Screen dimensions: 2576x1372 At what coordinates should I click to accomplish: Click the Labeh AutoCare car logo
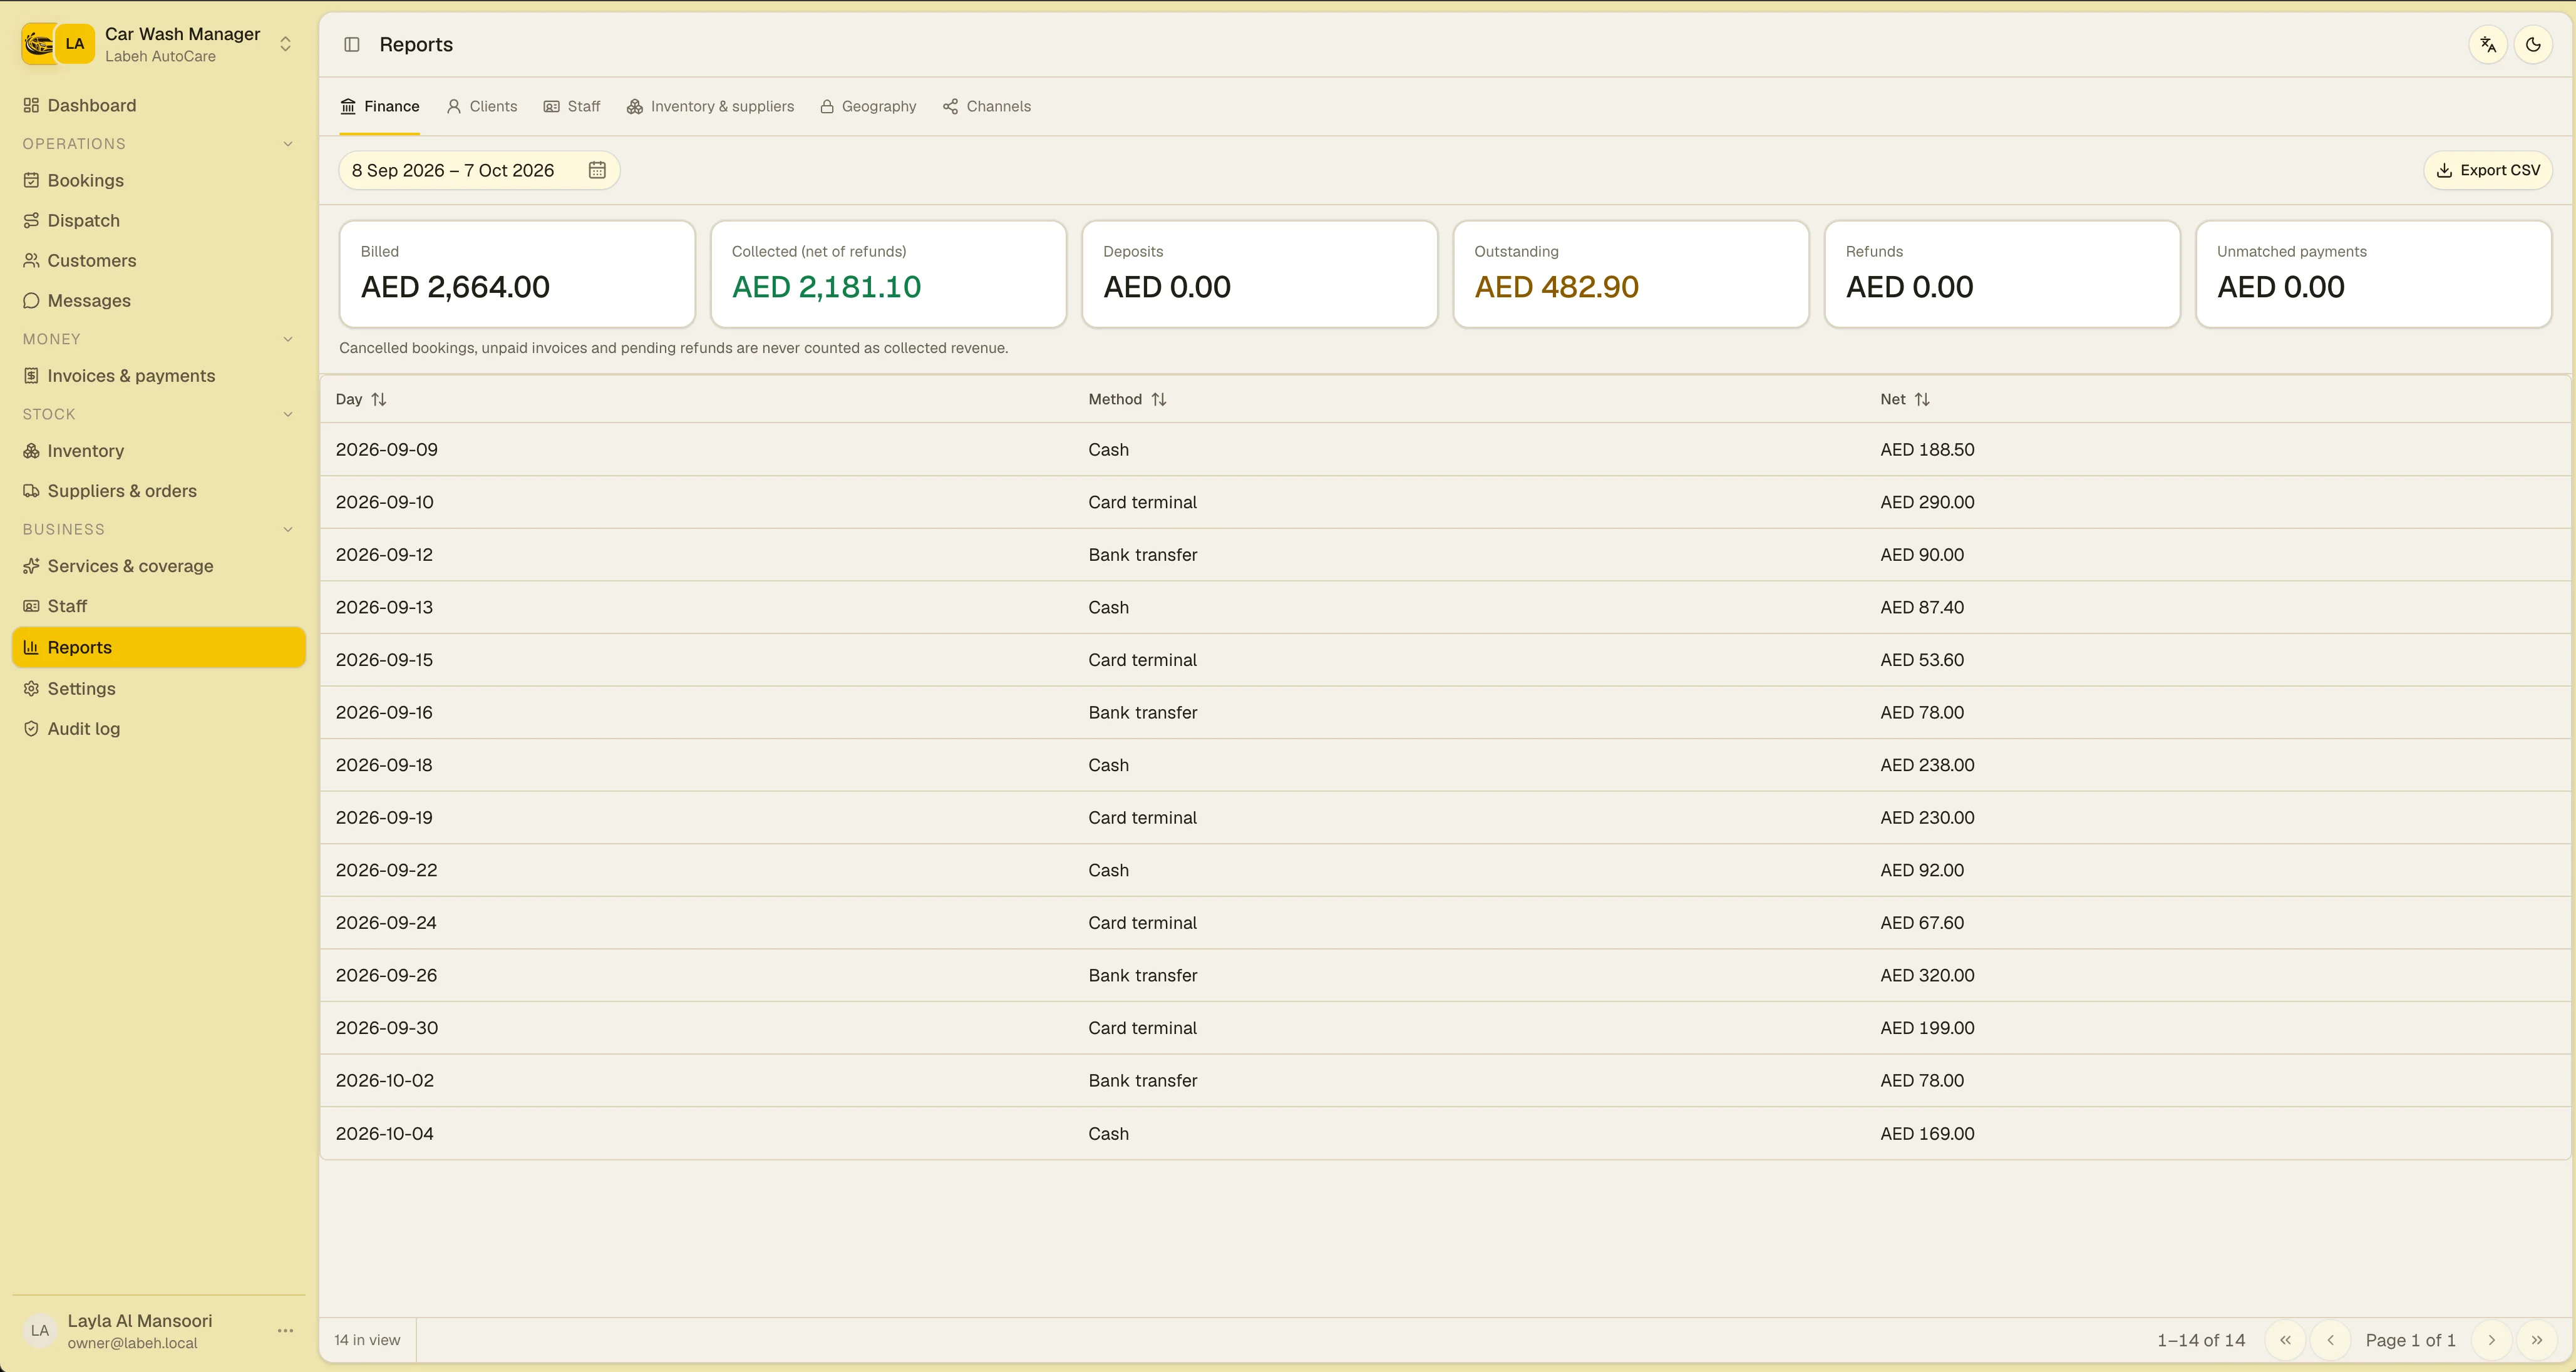tap(39, 44)
